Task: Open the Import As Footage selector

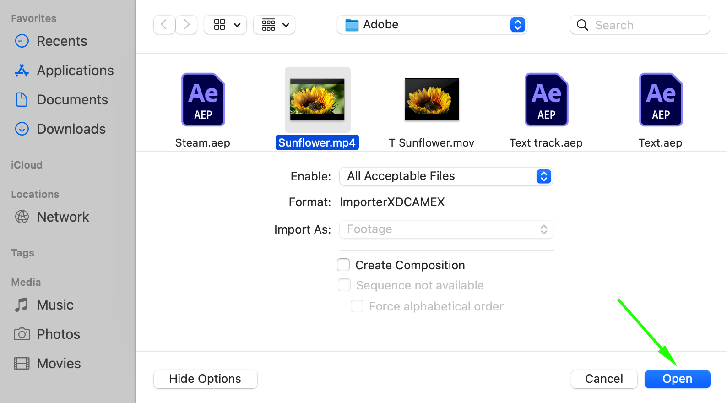Action: coord(446,229)
